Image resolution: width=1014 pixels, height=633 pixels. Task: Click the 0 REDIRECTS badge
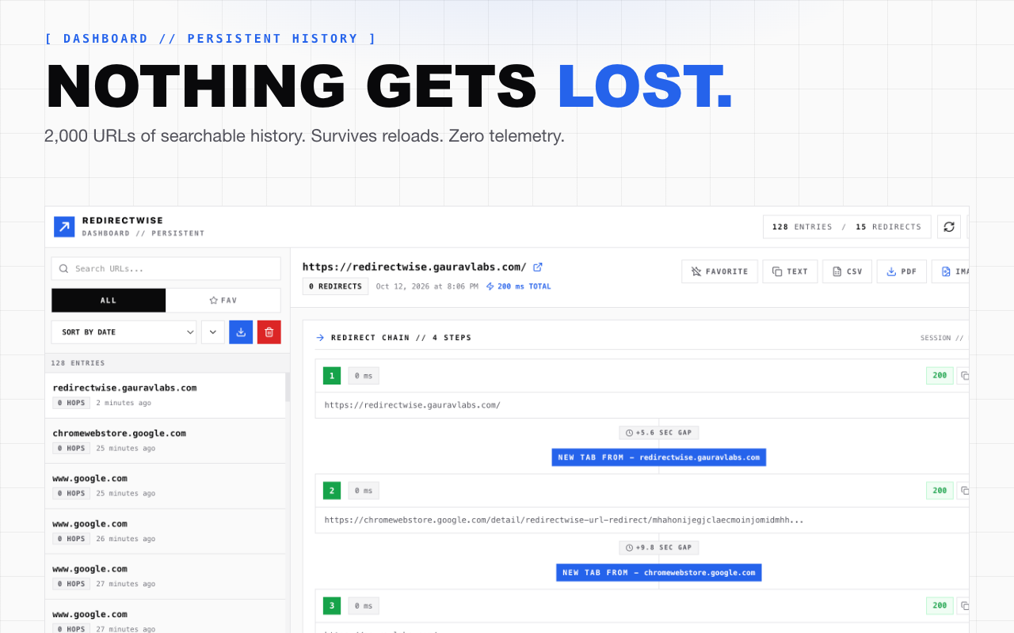point(335,286)
